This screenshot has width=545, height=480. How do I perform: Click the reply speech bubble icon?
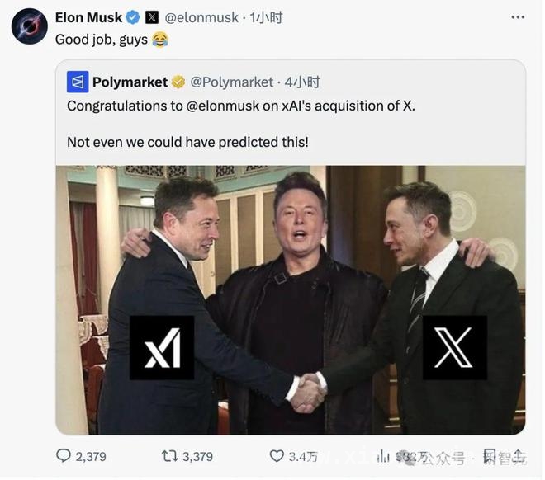64,456
